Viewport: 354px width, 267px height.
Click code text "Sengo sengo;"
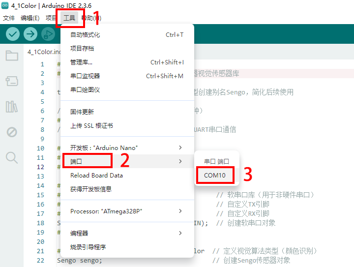pyautogui.click(x=80, y=261)
